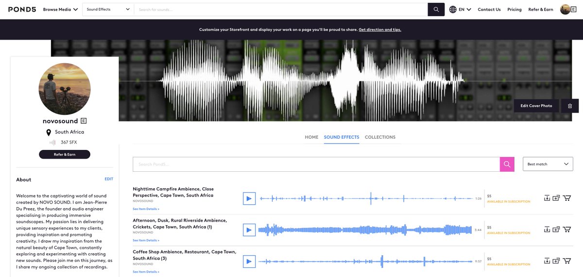The height and width of the screenshot is (277, 583).
Task: Open the Contact Us page
Action: click(x=489, y=9)
